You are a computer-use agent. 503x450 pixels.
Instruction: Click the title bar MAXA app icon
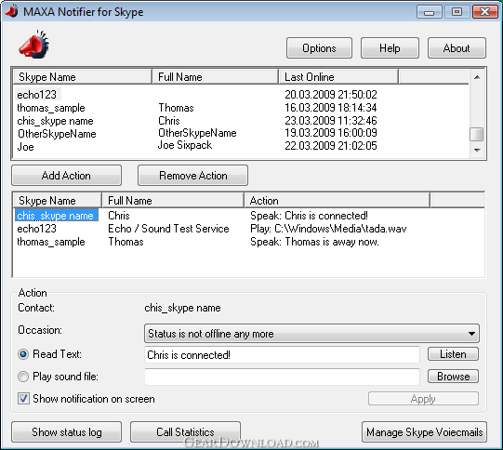click(12, 11)
